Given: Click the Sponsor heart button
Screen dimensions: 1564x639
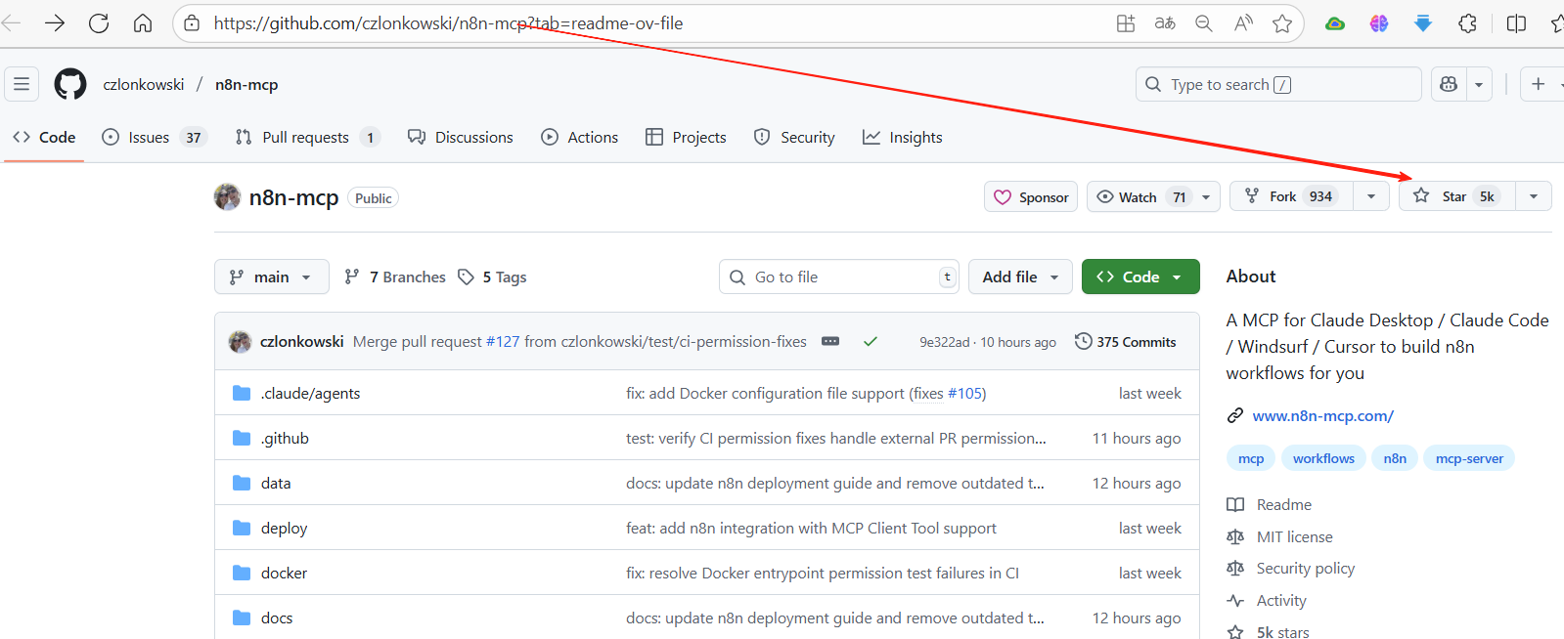Looking at the screenshot, I should point(1031,196).
